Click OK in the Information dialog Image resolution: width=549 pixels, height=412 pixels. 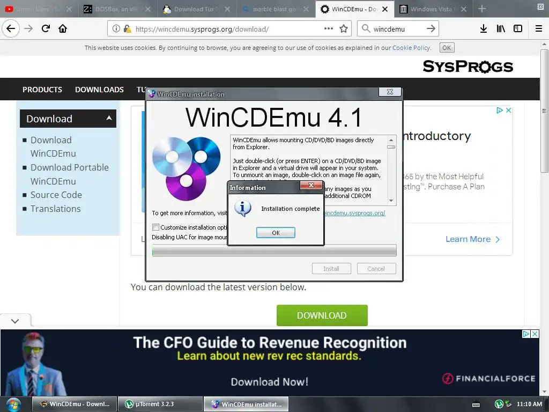pos(276,233)
